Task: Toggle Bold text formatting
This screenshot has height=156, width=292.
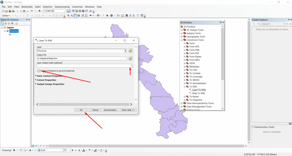Action: click(72, 150)
